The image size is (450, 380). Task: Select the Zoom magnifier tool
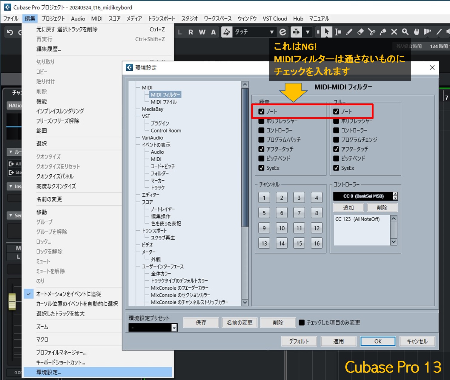[x=405, y=32]
